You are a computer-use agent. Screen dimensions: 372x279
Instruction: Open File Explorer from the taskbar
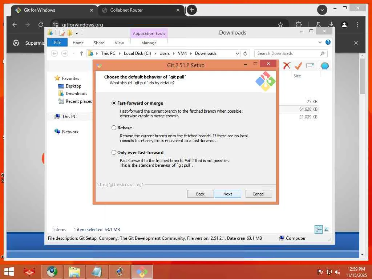coord(74,272)
